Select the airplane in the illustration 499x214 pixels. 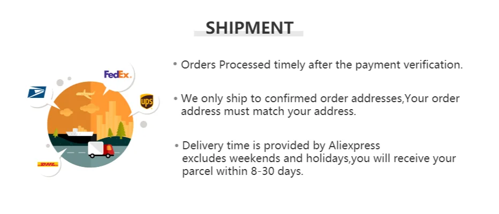[88, 94]
